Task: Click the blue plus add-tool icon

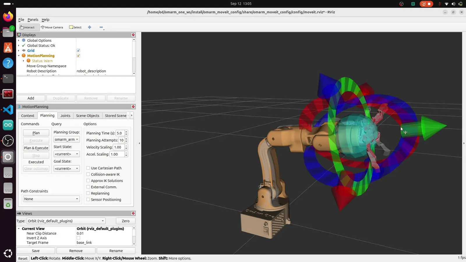Action: [90, 27]
